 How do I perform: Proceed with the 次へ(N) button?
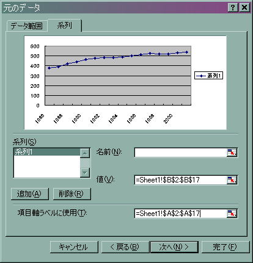pos(174,247)
